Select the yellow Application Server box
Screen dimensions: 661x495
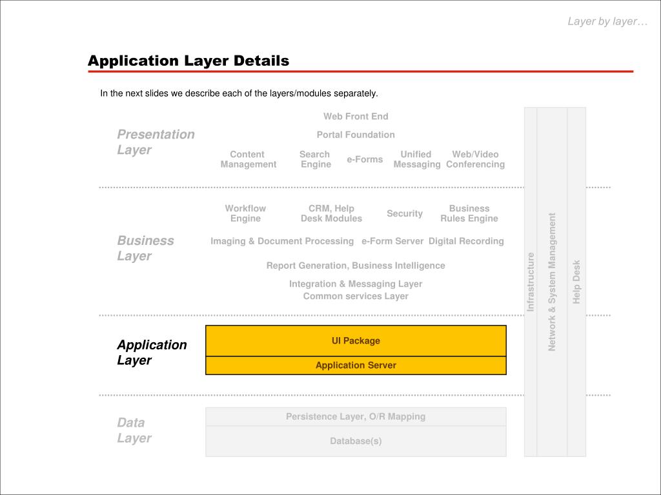coord(356,365)
